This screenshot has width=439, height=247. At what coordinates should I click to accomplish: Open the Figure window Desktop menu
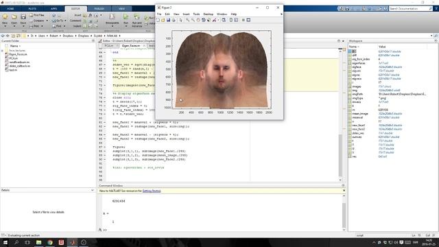pyautogui.click(x=208, y=14)
